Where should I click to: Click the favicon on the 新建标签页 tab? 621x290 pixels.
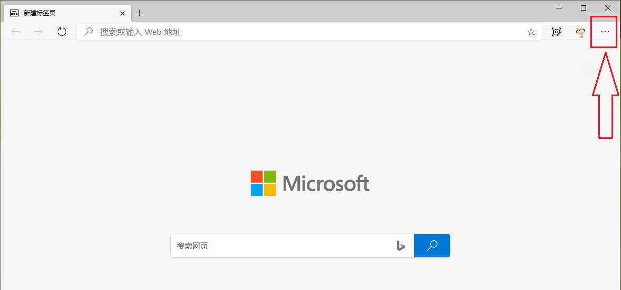(15, 13)
